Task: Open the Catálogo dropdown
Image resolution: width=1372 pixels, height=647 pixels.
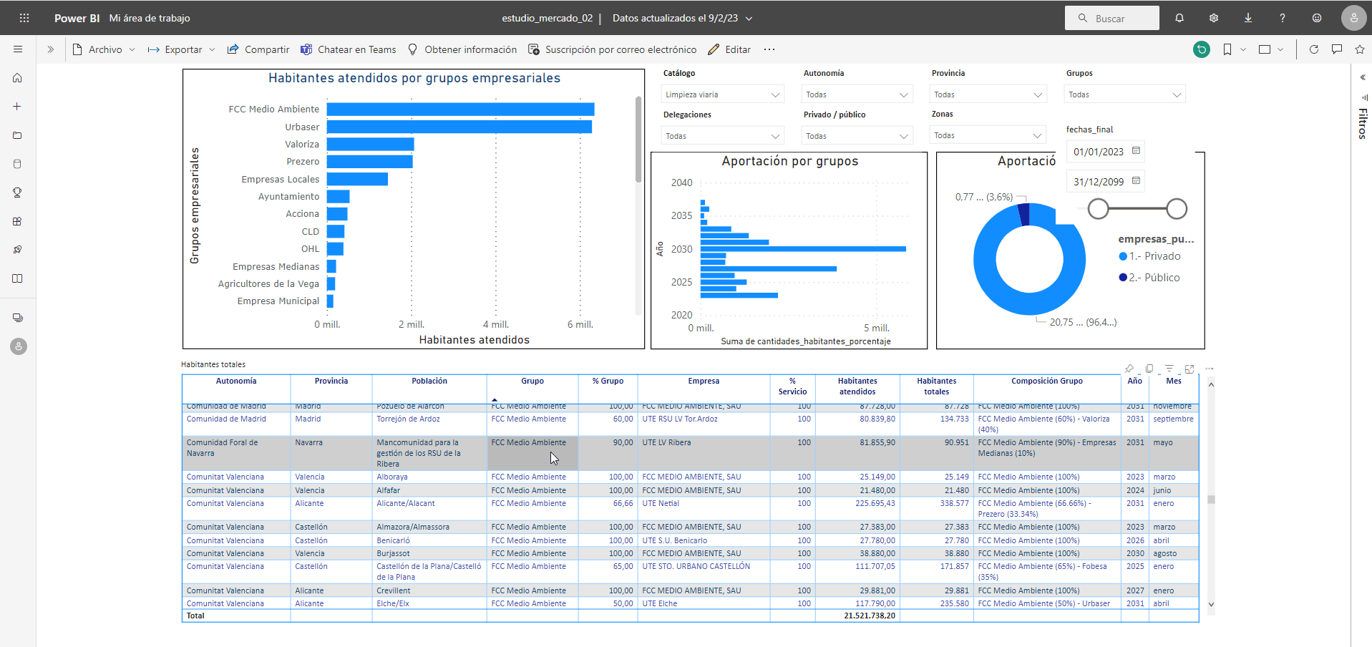Action: coord(722,94)
